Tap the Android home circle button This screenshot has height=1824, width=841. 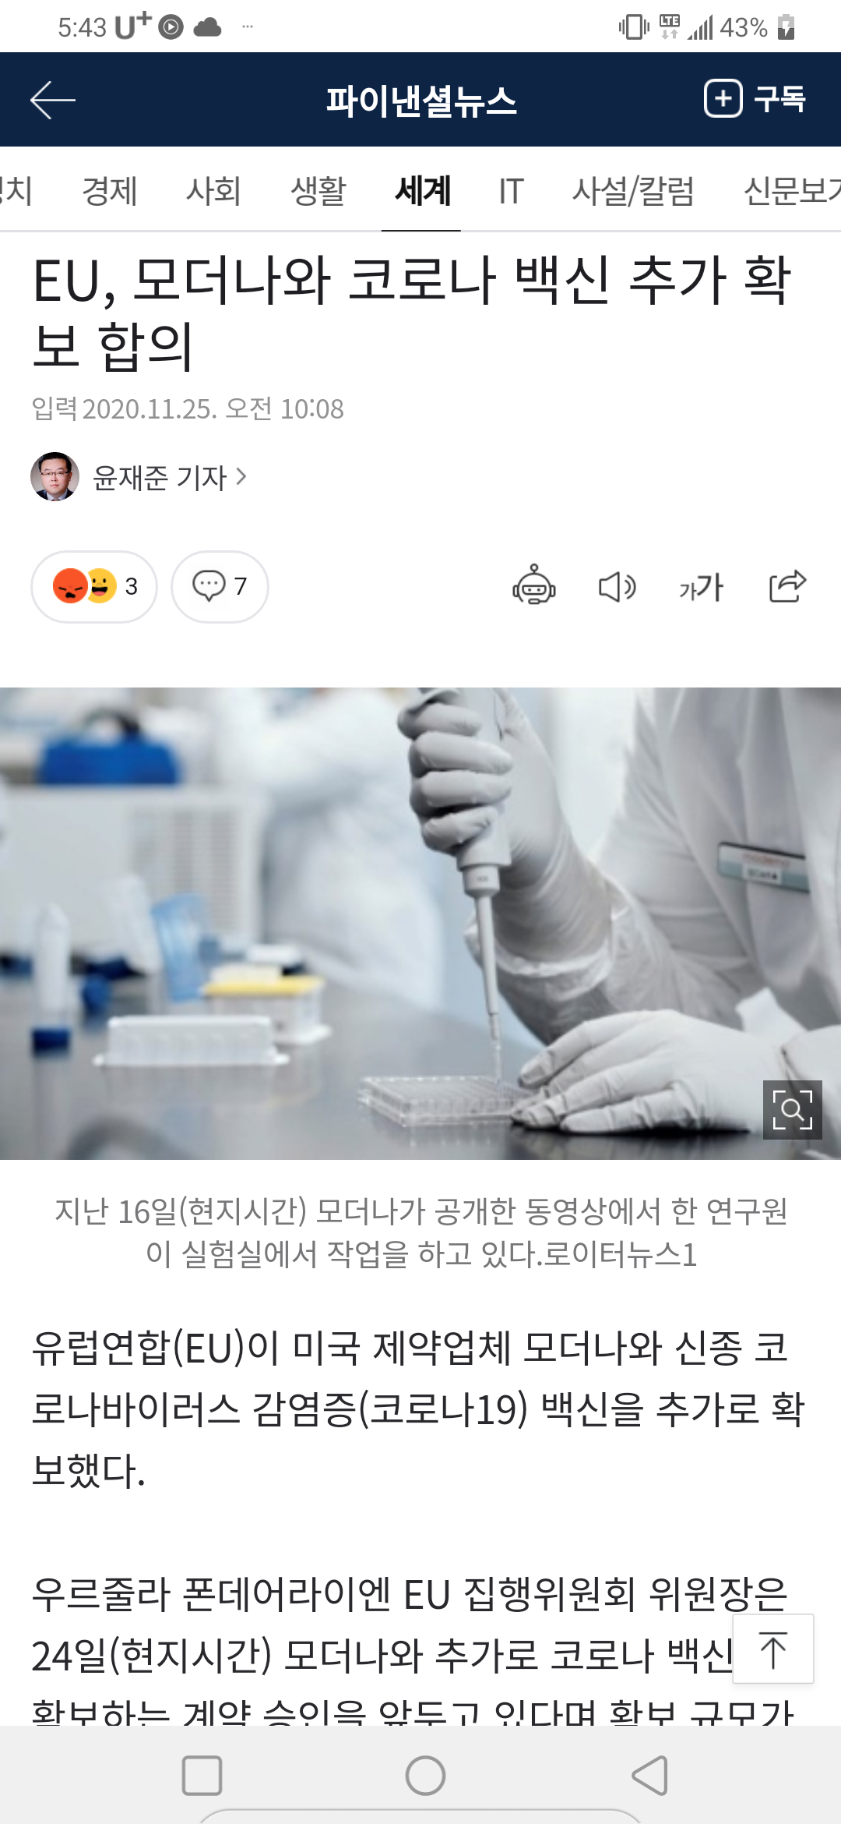(425, 1776)
